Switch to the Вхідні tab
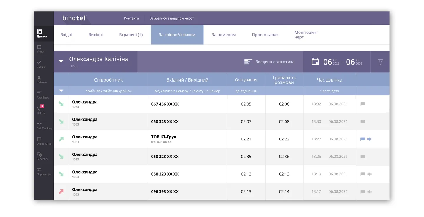 tap(66, 35)
